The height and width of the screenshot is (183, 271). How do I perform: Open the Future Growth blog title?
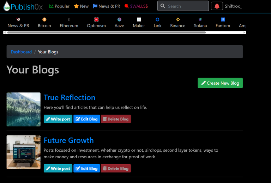(68, 140)
